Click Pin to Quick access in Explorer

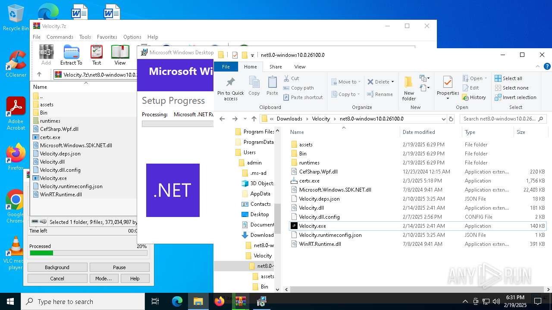(231, 89)
